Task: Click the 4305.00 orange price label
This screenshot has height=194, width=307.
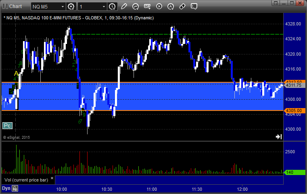Action: coord(294,111)
